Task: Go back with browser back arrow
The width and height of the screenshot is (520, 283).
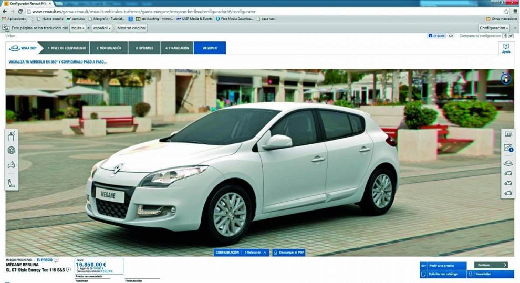Action: point(5,11)
